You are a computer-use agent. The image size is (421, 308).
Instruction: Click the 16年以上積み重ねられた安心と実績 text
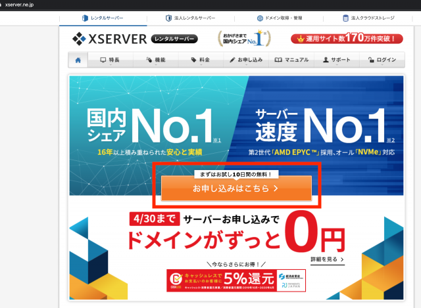[150, 152]
